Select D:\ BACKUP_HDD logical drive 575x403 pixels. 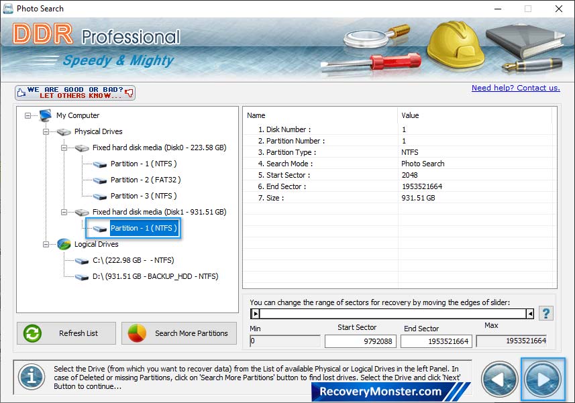click(156, 277)
